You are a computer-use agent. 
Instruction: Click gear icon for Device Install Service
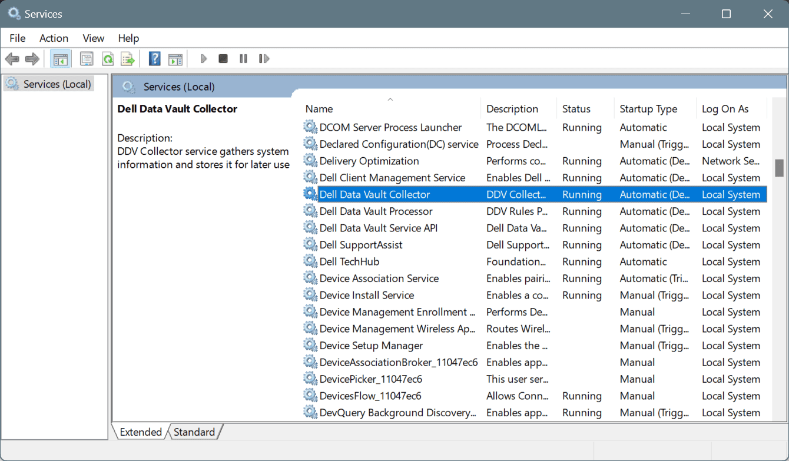click(x=310, y=295)
